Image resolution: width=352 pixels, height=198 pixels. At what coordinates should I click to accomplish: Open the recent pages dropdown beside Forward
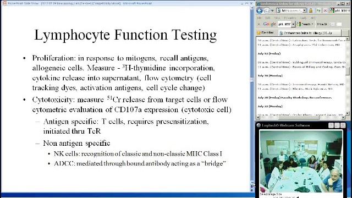[272, 10]
